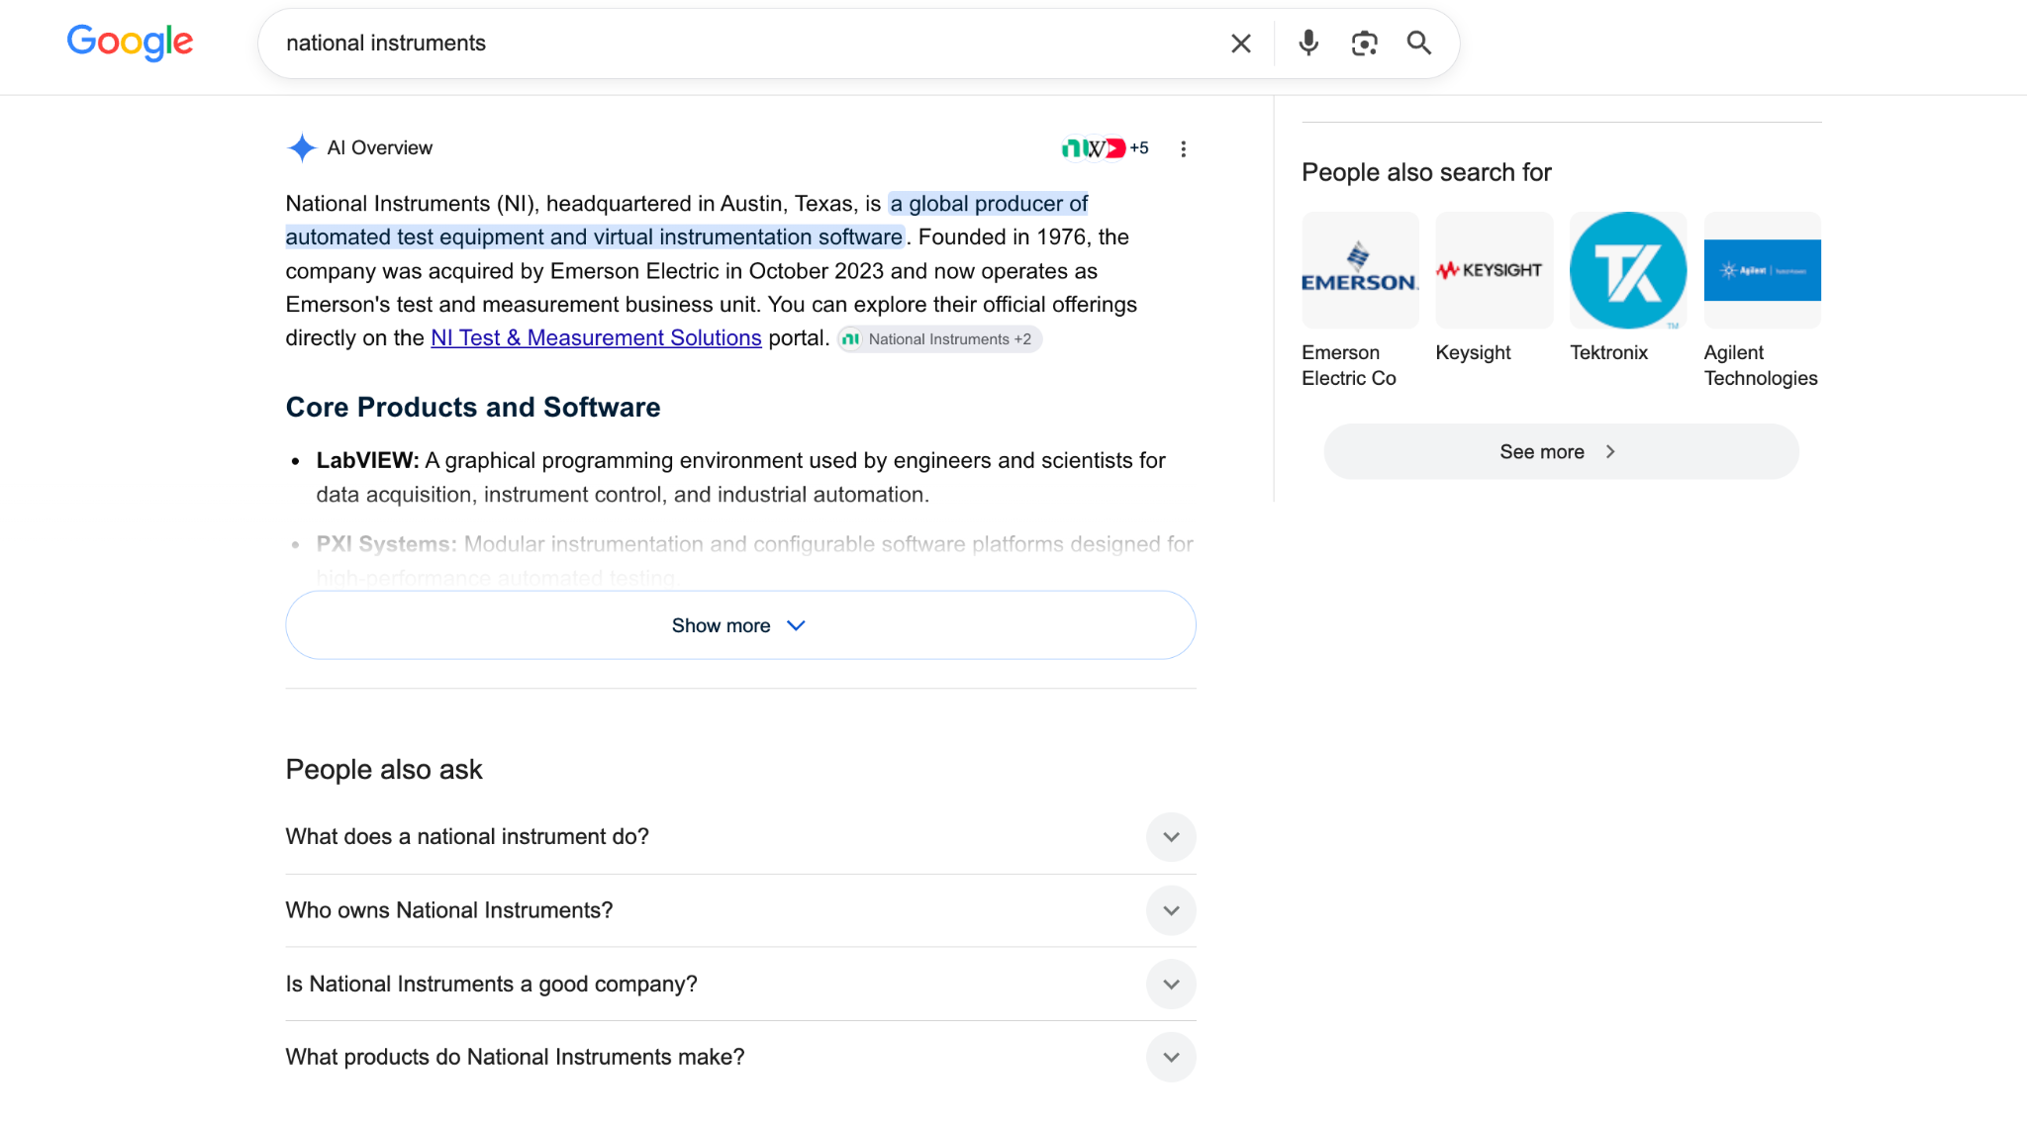Click the 'AI Overview' label text
Image resolution: width=2027 pixels, height=1130 pixels.
coord(380,148)
